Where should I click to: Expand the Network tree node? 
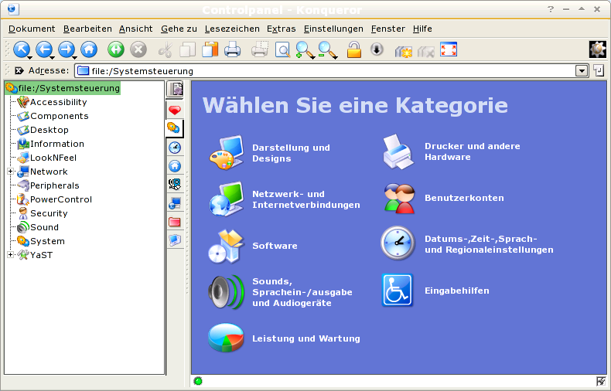point(11,172)
